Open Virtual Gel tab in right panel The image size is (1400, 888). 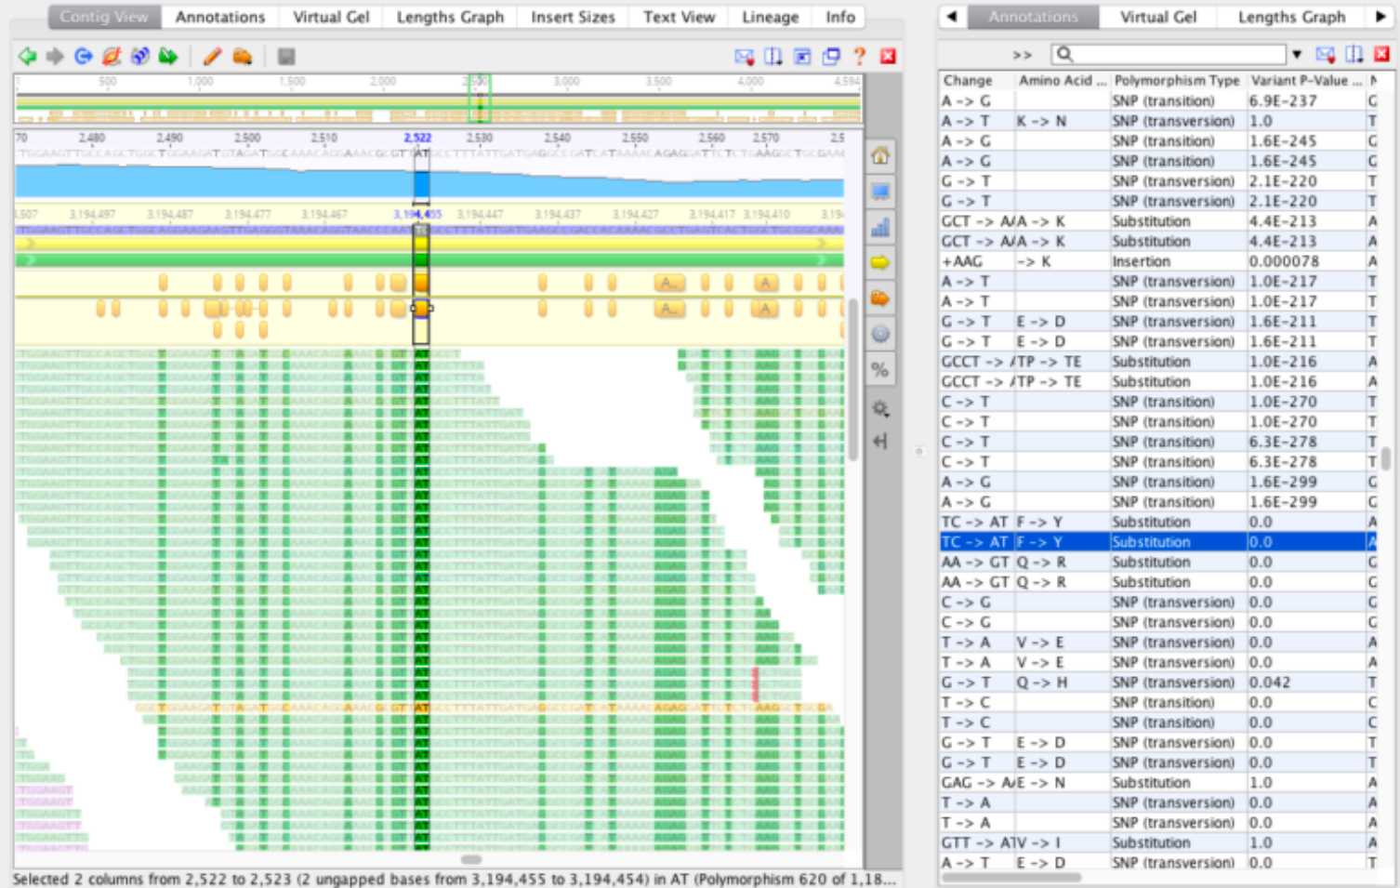(1158, 17)
